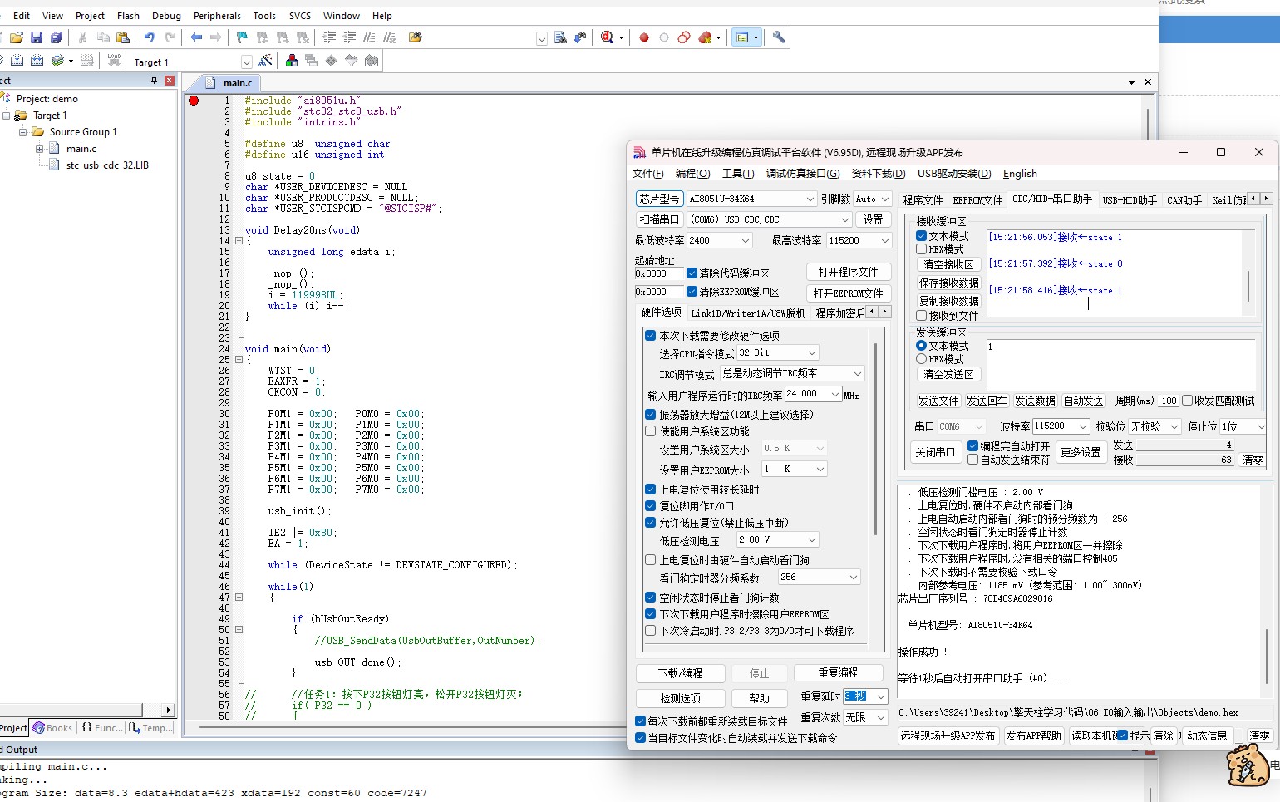Click the 关闭串口 button
The image size is (1280, 802).
935,452
